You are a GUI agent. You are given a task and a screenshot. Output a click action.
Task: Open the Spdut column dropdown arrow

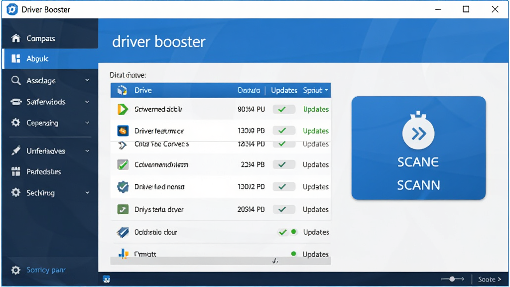(x=326, y=90)
